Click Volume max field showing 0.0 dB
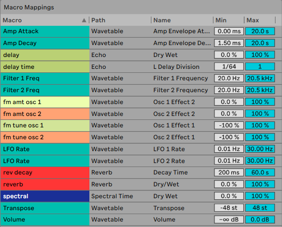This screenshot has height=227, width=282. tap(260, 220)
